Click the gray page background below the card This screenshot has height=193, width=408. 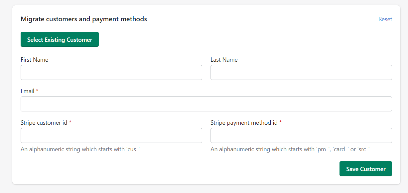pos(204,189)
